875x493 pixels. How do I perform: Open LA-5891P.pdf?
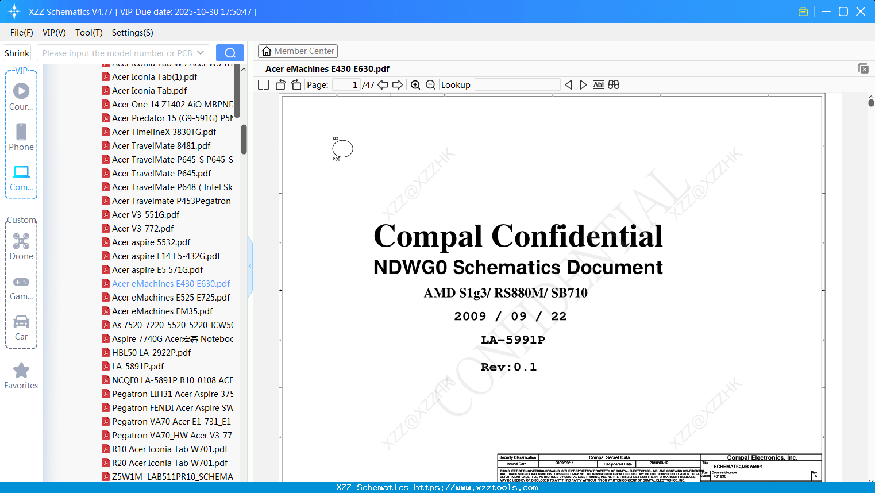[x=133, y=367]
